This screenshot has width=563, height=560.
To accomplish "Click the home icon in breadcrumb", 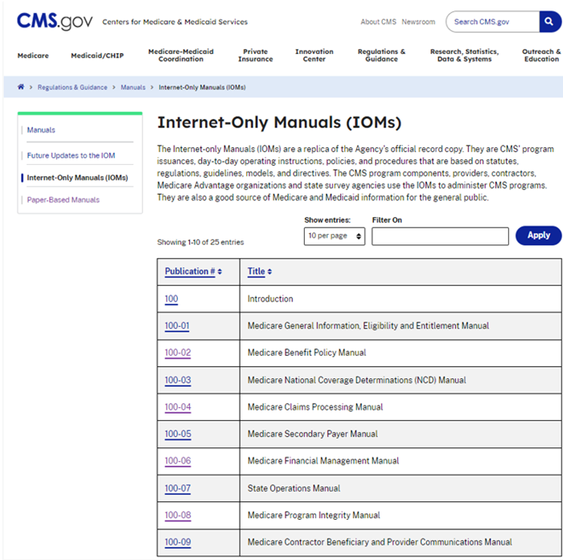I will point(21,87).
